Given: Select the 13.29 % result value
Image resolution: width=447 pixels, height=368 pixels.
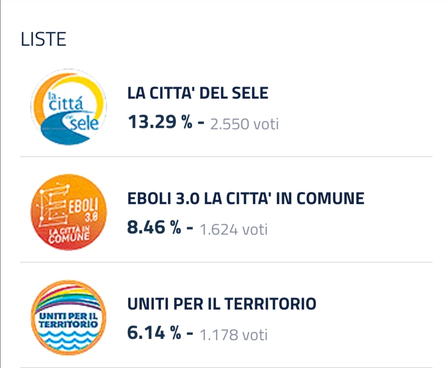Looking at the screenshot, I should point(160,122).
